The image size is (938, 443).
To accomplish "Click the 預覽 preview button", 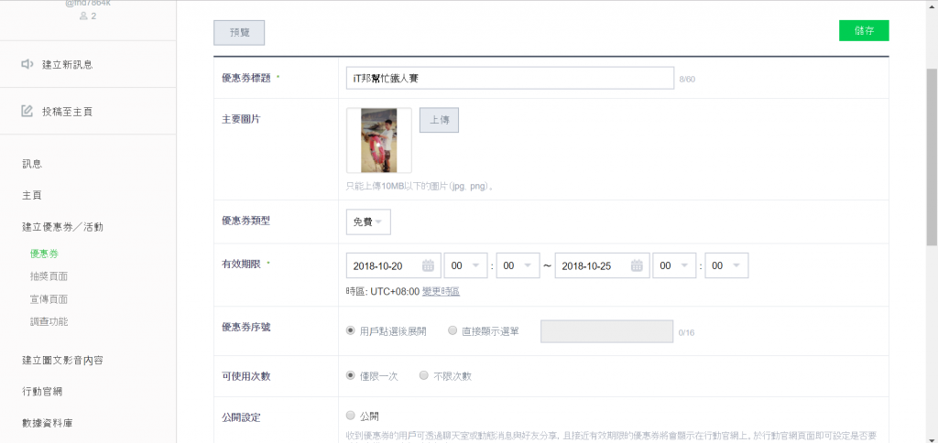I will pyautogui.click(x=239, y=33).
